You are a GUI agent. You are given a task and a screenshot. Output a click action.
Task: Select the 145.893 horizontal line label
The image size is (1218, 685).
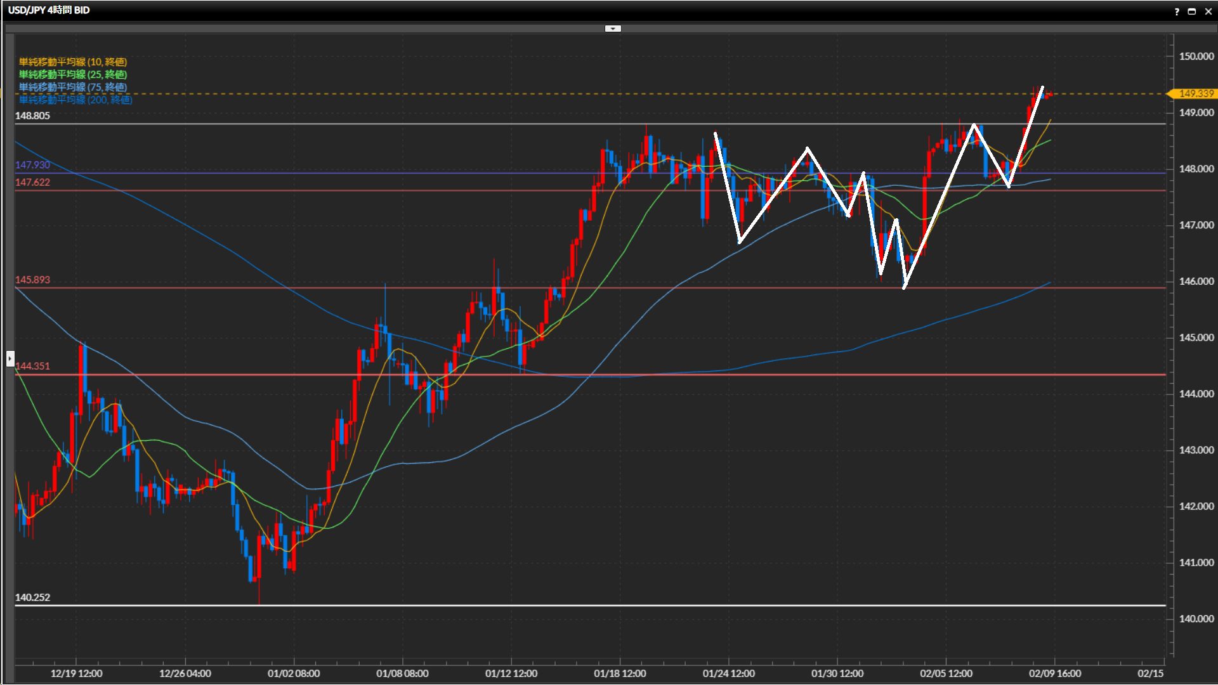coord(32,280)
